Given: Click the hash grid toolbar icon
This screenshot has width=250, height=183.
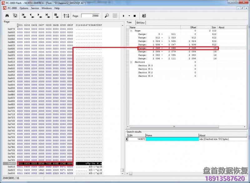Looking at the screenshot, I should click(x=56, y=15).
